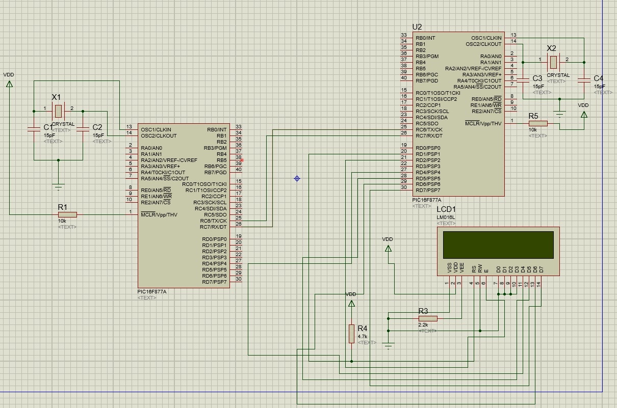Click the ground symbol beside R3
The image size is (617, 408).
pyautogui.click(x=389, y=345)
